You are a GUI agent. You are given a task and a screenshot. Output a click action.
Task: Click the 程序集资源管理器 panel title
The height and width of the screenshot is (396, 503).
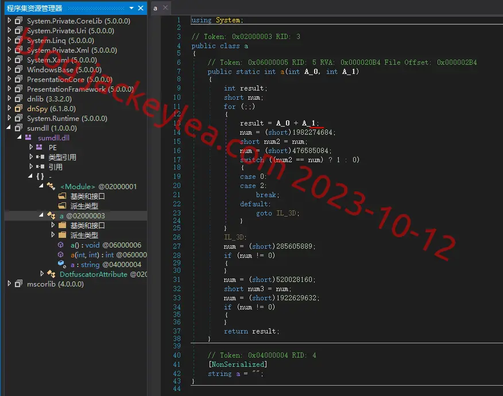click(34, 9)
